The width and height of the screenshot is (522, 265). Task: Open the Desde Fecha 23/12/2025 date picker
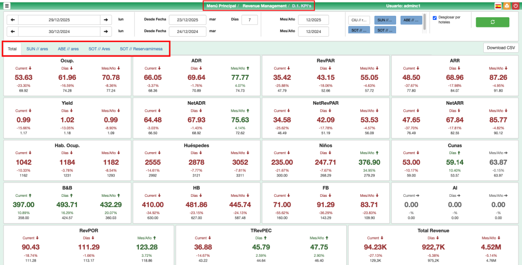tap(187, 20)
